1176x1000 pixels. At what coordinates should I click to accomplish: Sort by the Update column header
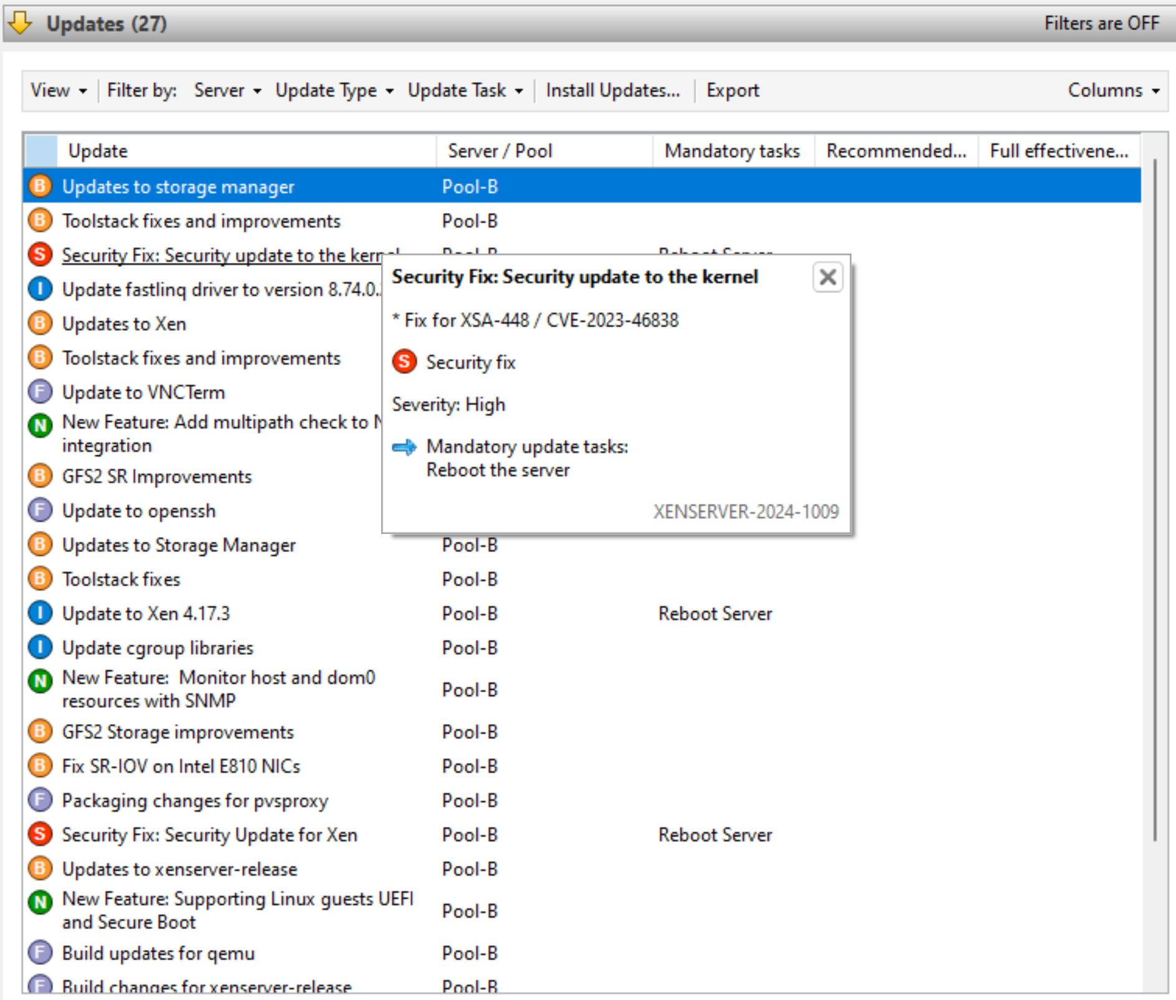(247, 151)
